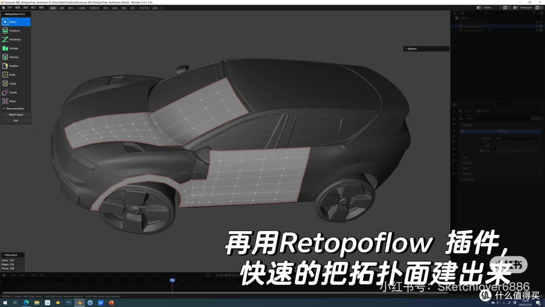This screenshot has height=307, width=545.
Task: Switch to Photoshop from the taskbar
Action: [69, 303]
